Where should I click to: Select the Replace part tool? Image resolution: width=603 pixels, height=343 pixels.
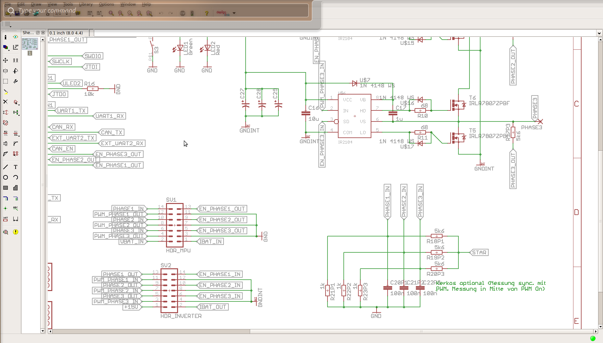click(16, 112)
